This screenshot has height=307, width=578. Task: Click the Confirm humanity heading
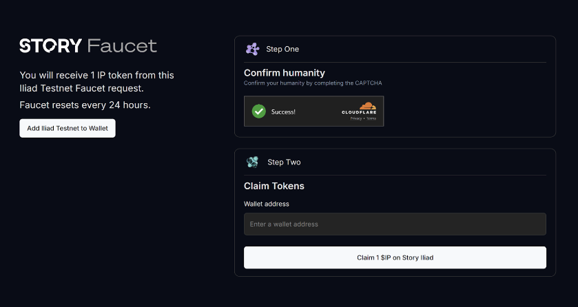click(285, 72)
